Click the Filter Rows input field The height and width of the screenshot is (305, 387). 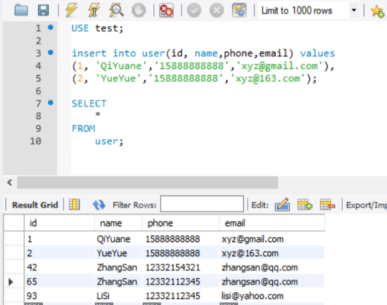[x=202, y=203]
